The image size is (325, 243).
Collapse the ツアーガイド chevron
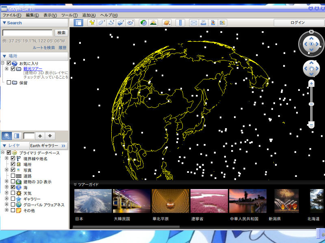pyautogui.click(x=75, y=184)
